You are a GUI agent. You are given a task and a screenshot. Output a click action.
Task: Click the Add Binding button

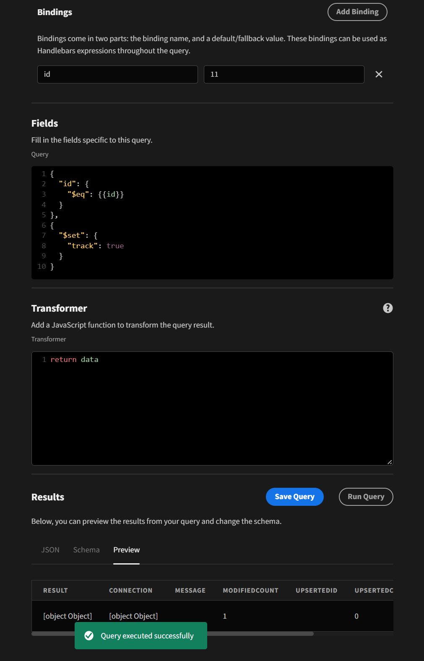357,12
